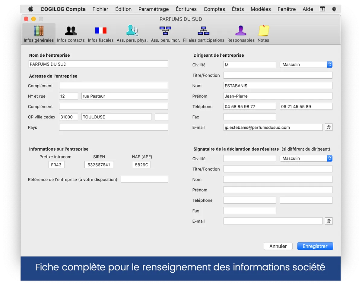The width and height of the screenshot is (362, 286).
Task: Open the Paramétrage menu
Action: click(x=154, y=9)
